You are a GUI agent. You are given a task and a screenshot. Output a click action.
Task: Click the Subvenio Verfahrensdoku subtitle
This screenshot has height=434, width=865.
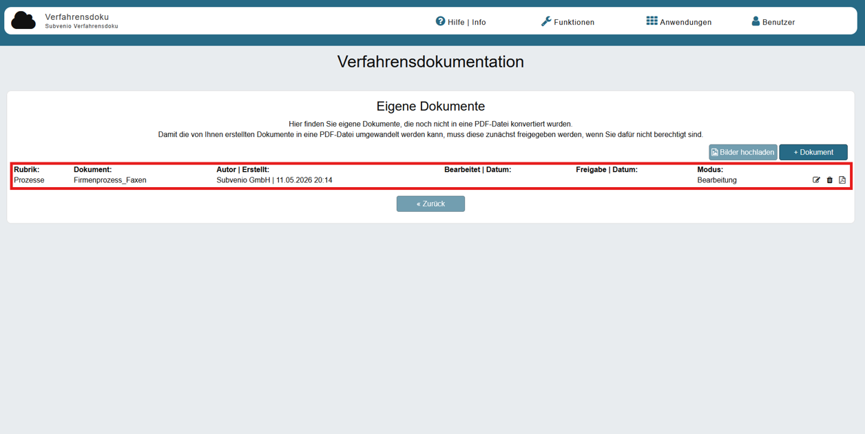pyautogui.click(x=81, y=26)
